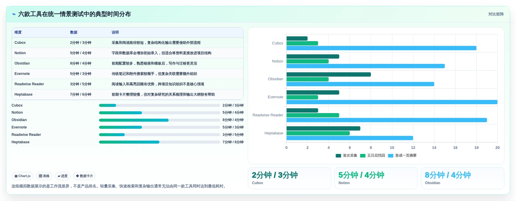
Task: Click the Obsidian progress bar
Action: (x=159, y=120)
